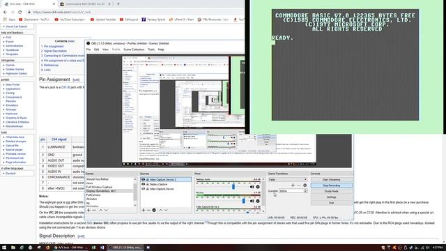Toggle Display Capture visibility eye
446x251 pixels.
point(143,184)
